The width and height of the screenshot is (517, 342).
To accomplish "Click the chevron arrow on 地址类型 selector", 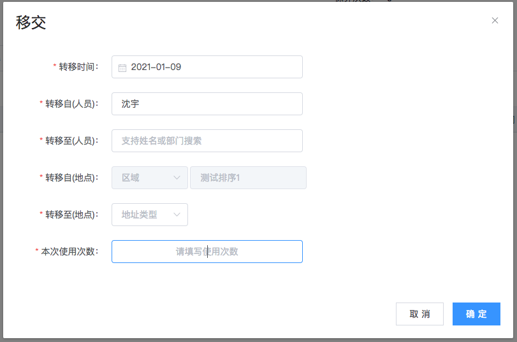I will pos(177,215).
